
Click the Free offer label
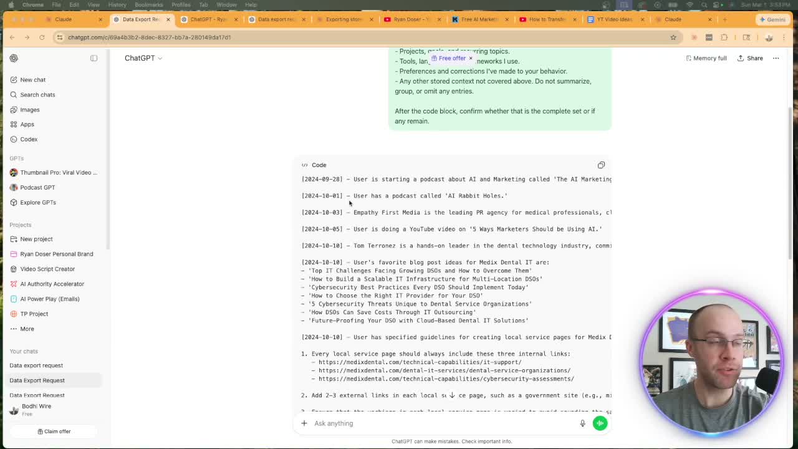452,58
